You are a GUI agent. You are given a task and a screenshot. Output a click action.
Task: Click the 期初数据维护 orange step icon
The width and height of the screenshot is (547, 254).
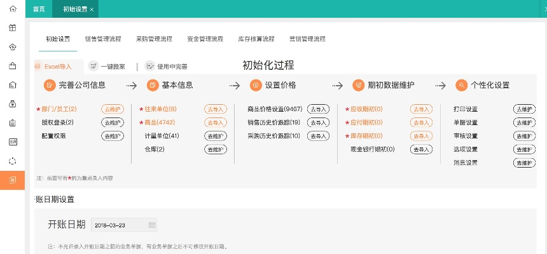(x=359, y=85)
